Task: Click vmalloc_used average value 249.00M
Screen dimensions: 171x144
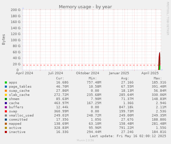Action: [x=126, y=115]
